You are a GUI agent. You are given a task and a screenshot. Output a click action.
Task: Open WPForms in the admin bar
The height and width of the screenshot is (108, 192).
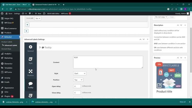[x=66, y=13]
